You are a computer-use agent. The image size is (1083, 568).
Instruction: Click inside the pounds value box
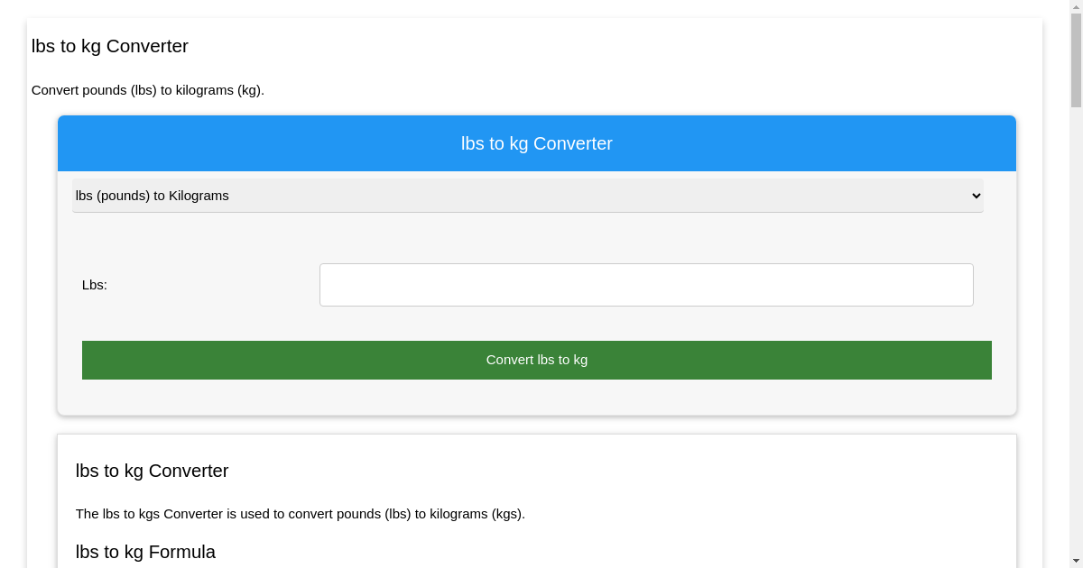tap(646, 284)
